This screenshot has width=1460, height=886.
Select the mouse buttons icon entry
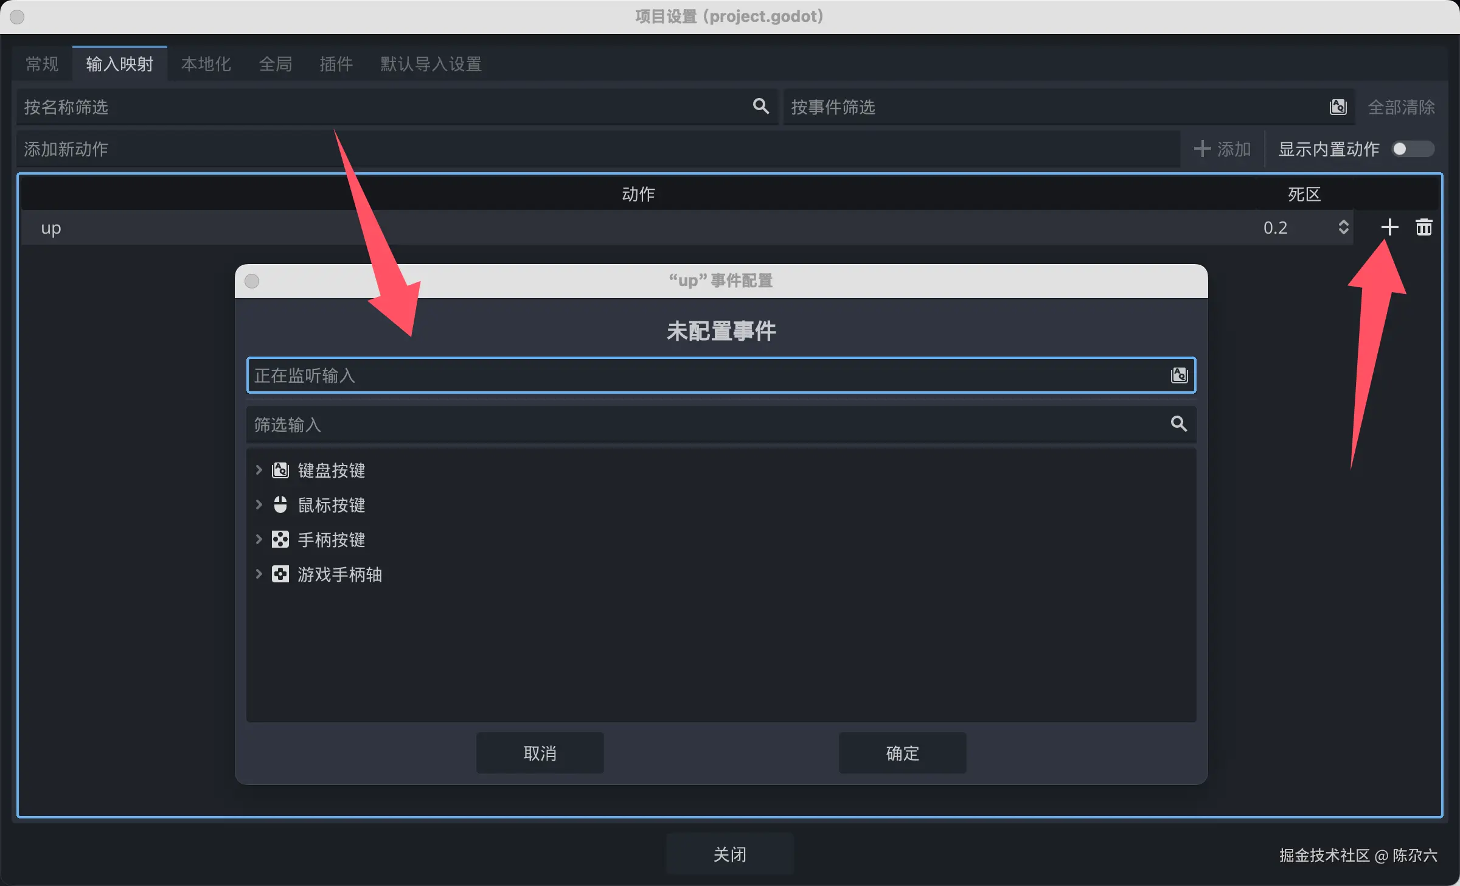pos(280,504)
